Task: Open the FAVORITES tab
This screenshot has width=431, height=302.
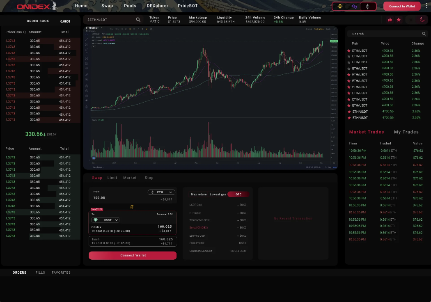Action: [61, 272]
